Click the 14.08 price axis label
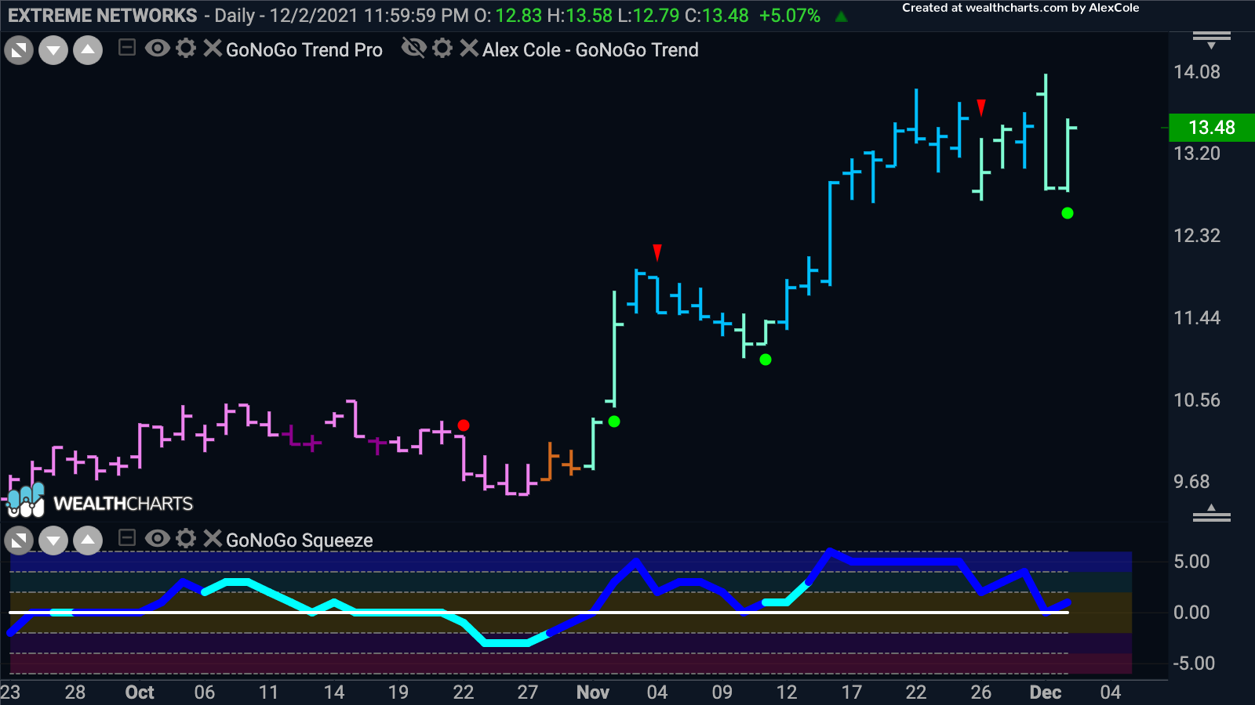 click(1197, 72)
